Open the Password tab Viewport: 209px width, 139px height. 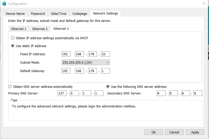pyautogui.click(x=38, y=14)
